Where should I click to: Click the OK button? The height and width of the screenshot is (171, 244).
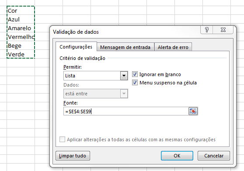click(x=177, y=156)
